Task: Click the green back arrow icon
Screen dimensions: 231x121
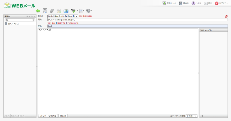Action: click(x=38, y=11)
